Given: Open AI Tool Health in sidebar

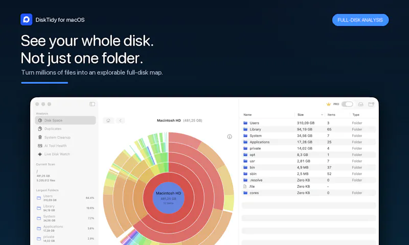Looking at the screenshot, I should tap(65, 146).
